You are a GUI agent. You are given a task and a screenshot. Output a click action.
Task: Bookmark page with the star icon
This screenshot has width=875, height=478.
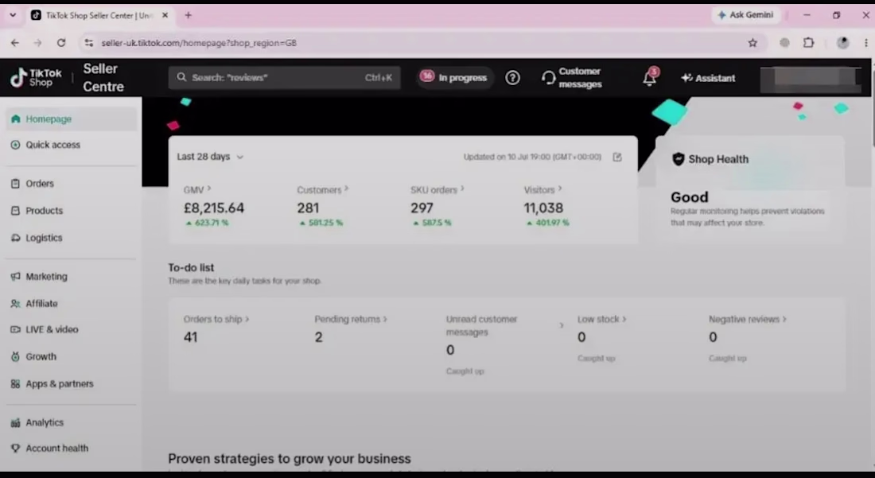click(752, 43)
